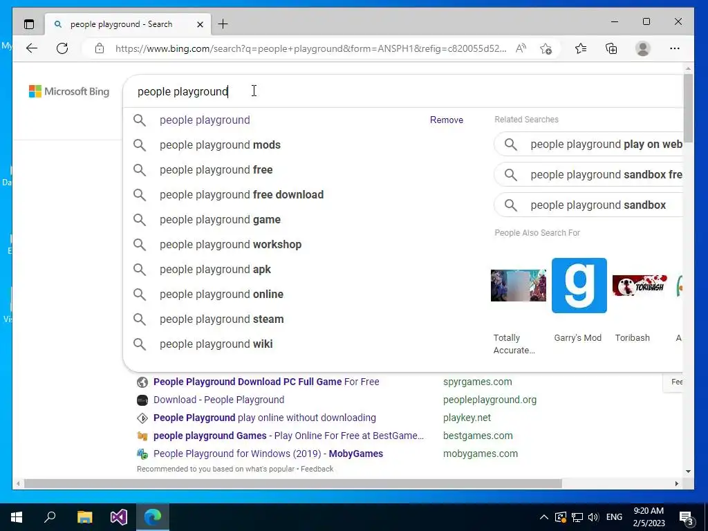Click the address bar URL
Screen dimensions: 708x531
click(310, 48)
